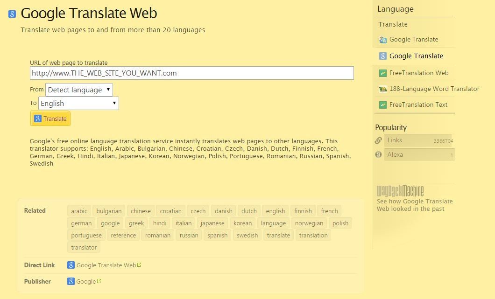Open the Google publisher link
Image resolution: width=495 pixels, height=299 pixels.
coord(86,282)
